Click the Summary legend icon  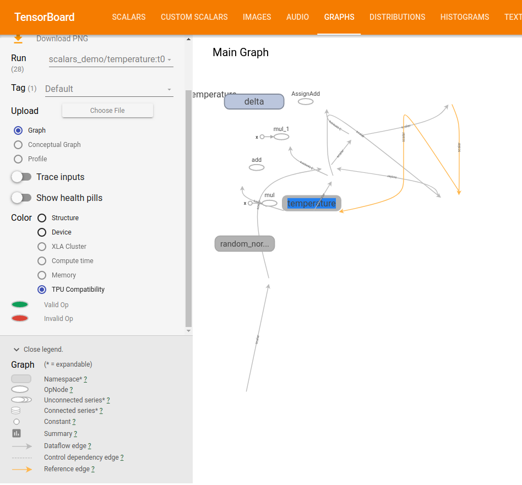click(x=17, y=433)
